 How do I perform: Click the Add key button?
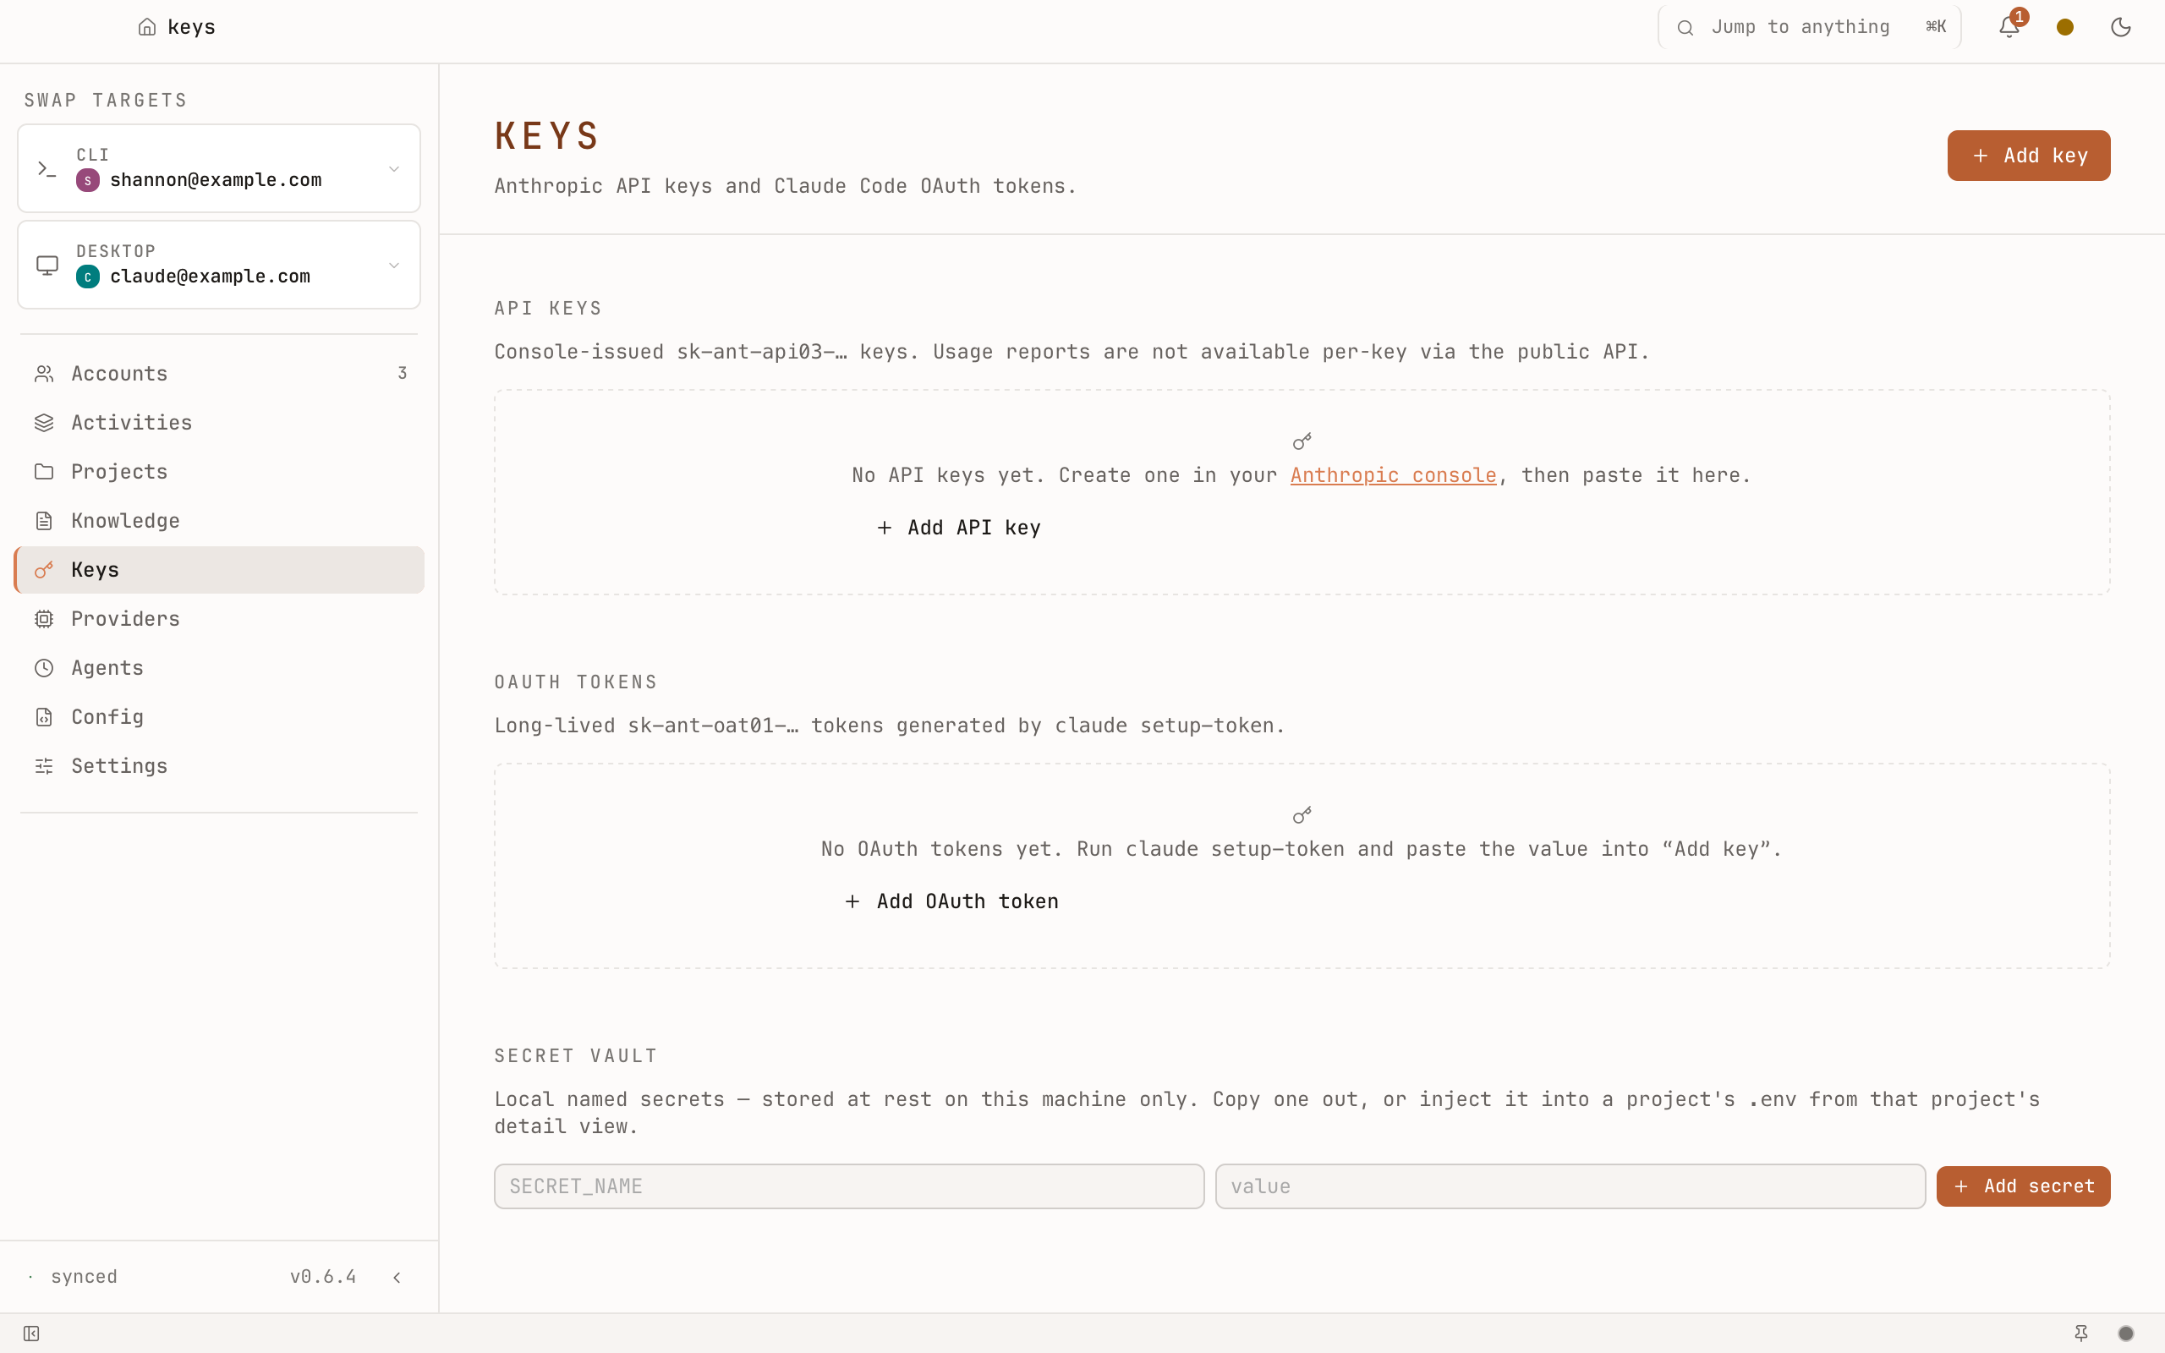(2028, 156)
